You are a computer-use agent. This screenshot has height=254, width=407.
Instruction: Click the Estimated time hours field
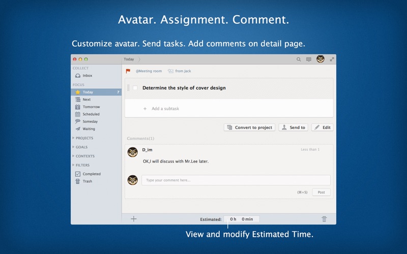click(233, 219)
